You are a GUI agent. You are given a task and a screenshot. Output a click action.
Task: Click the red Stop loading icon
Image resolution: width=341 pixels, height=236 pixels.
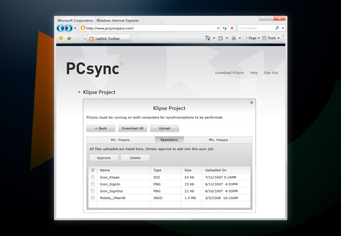click(x=232, y=28)
